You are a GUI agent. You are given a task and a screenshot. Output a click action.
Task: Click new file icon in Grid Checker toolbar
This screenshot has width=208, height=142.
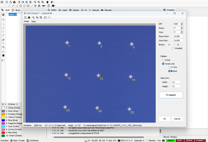[x=25, y=17]
